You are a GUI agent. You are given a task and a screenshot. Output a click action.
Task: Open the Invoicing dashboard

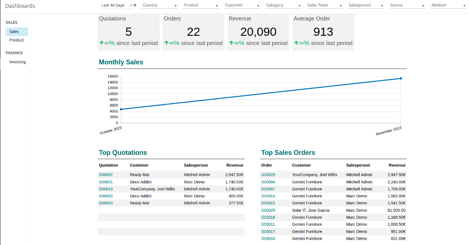coord(18,62)
